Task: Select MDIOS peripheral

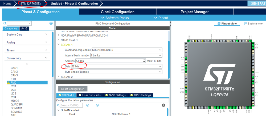Action: pyautogui.click(x=15, y=101)
